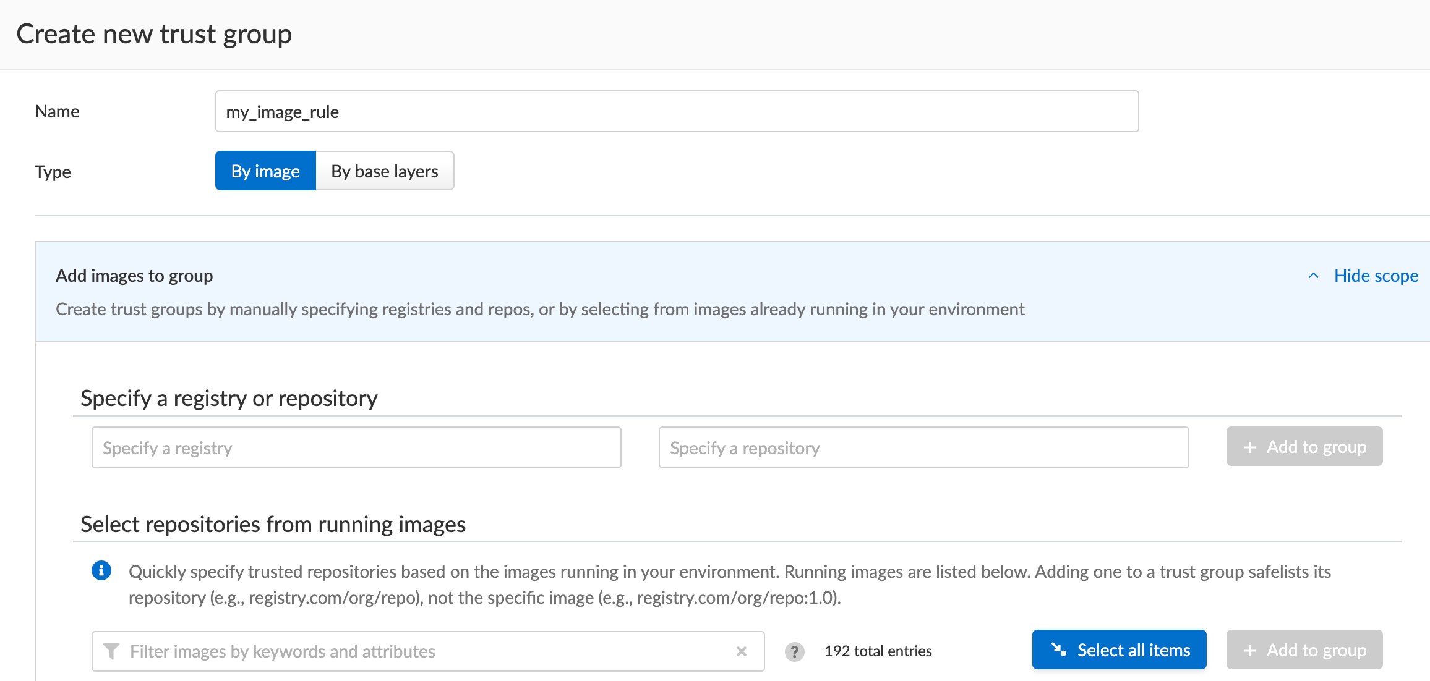Click the arrow icon inside Select all items
This screenshot has width=1430, height=681.
coord(1059,649)
